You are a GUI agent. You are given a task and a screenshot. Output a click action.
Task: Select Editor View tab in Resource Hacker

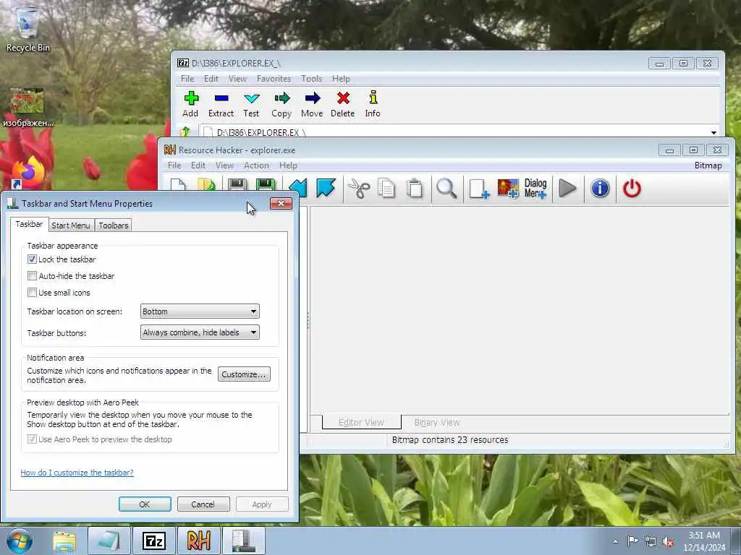pyautogui.click(x=362, y=422)
